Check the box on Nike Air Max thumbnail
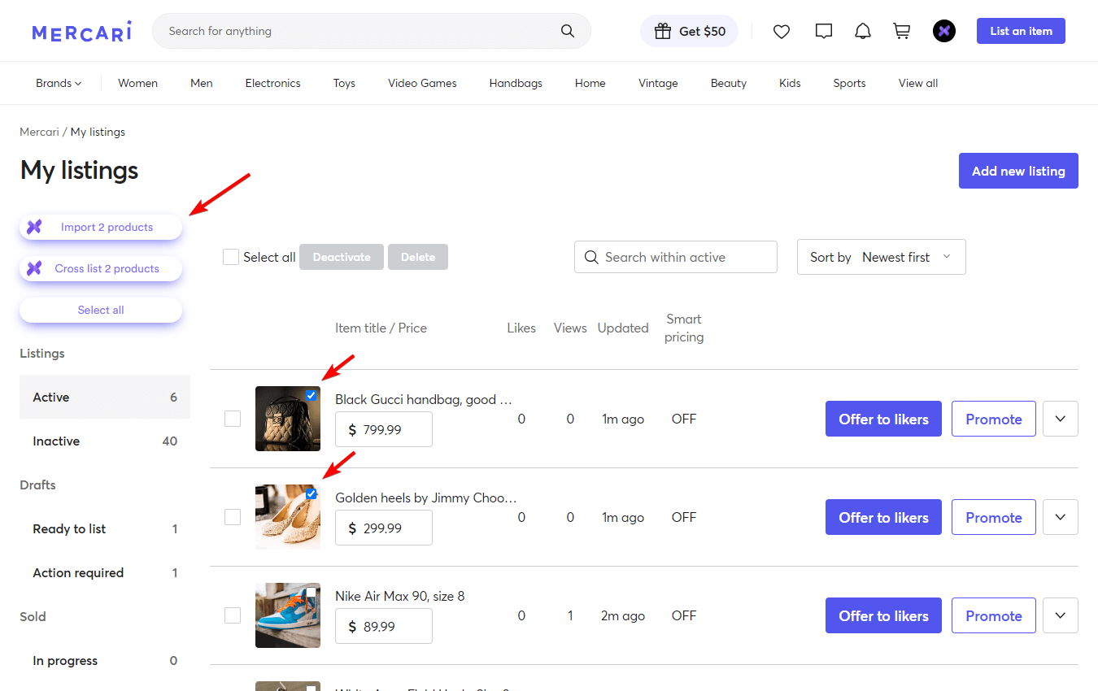The width and height of the screenshot is (1098, 691). click(x=312, y=592)
